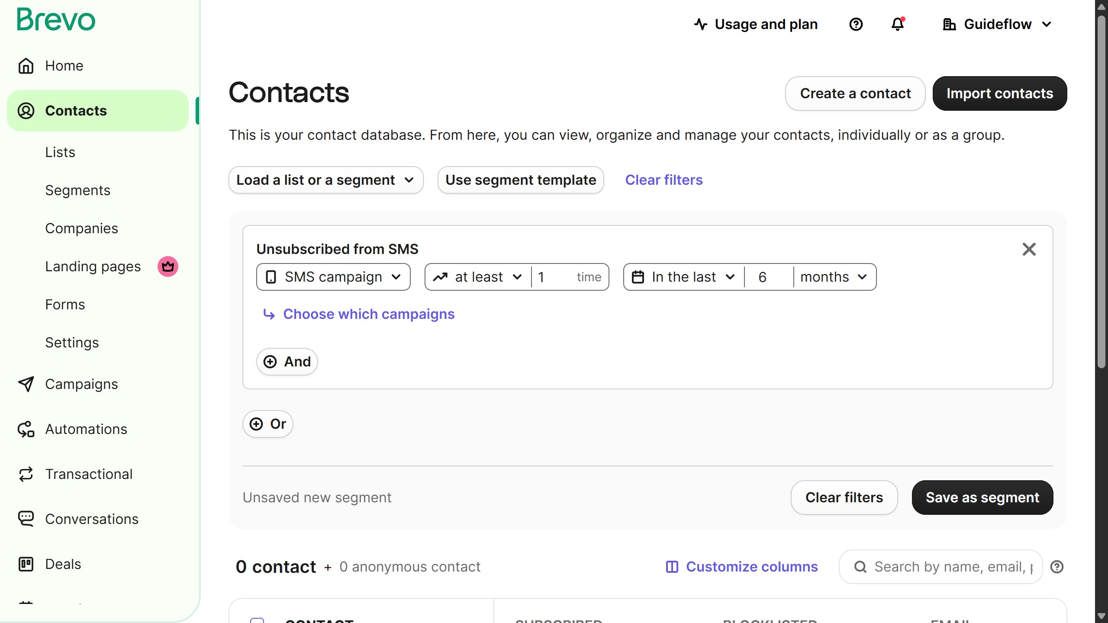Click Choose which campaigns link
The height and width of the screenshot is (623, 1108).
point(368,314)
